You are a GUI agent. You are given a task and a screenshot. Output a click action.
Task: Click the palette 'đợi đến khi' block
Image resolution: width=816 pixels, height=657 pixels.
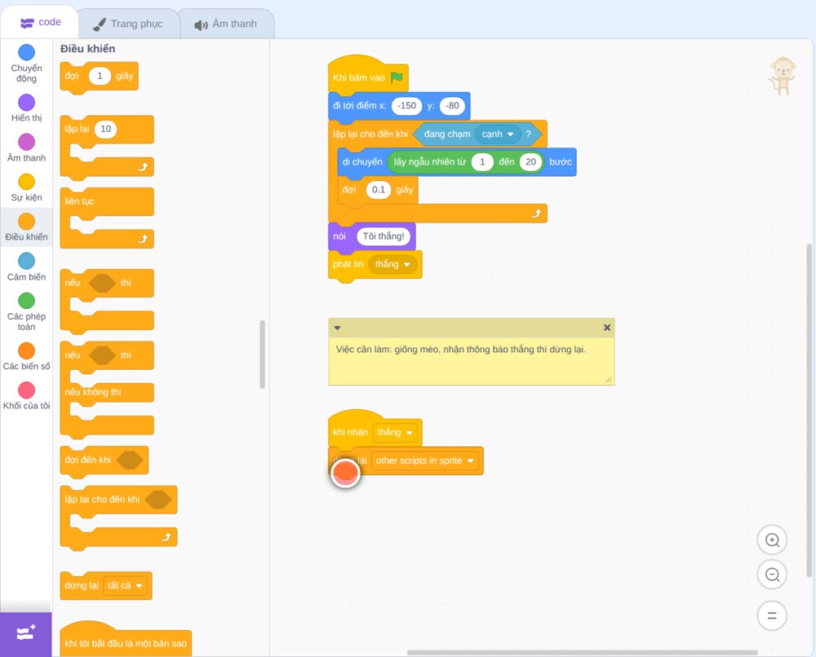(104, 461)
